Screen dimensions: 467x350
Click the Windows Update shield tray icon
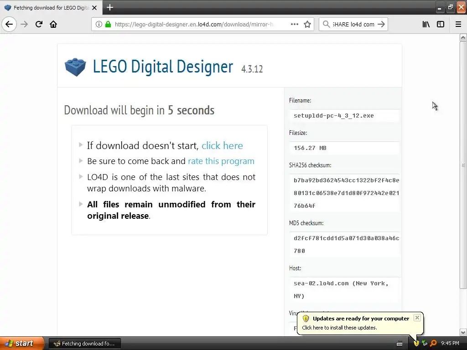point(416,344)
